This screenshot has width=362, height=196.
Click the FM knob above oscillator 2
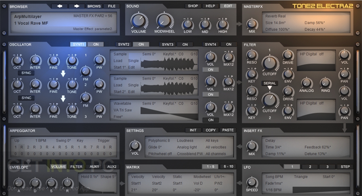point(86,72)
